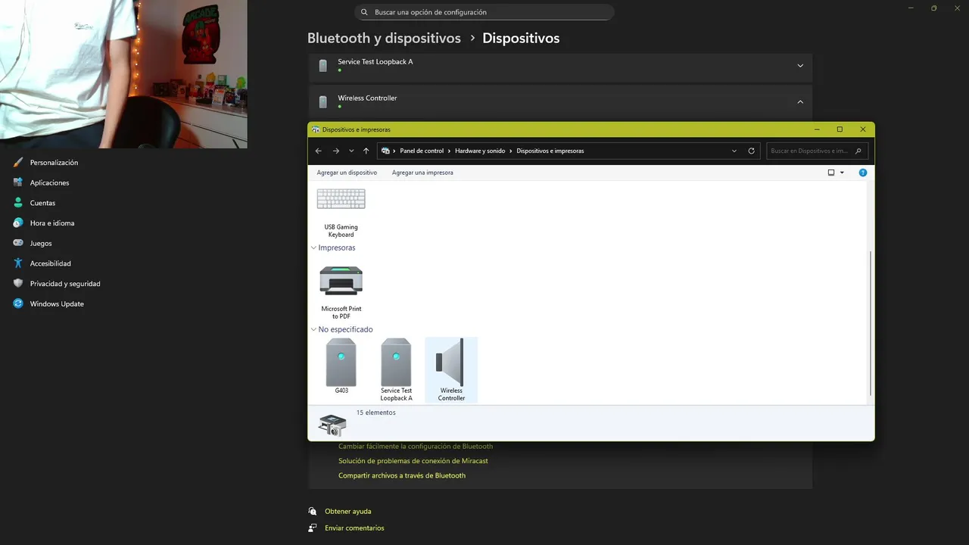The image size is (969, 545).
Task: Collapse Wireless Controller entry in Settings
Action: click(800, 102)
